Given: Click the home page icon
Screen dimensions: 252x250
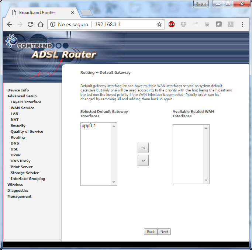Looking at the screenshot, I should (x=41, y=24).
